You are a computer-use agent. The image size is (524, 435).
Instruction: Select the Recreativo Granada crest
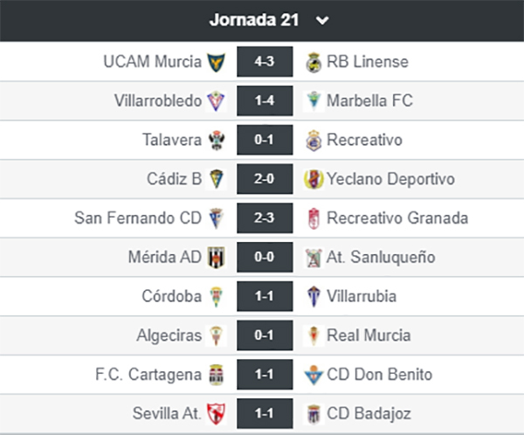(314, 218)
